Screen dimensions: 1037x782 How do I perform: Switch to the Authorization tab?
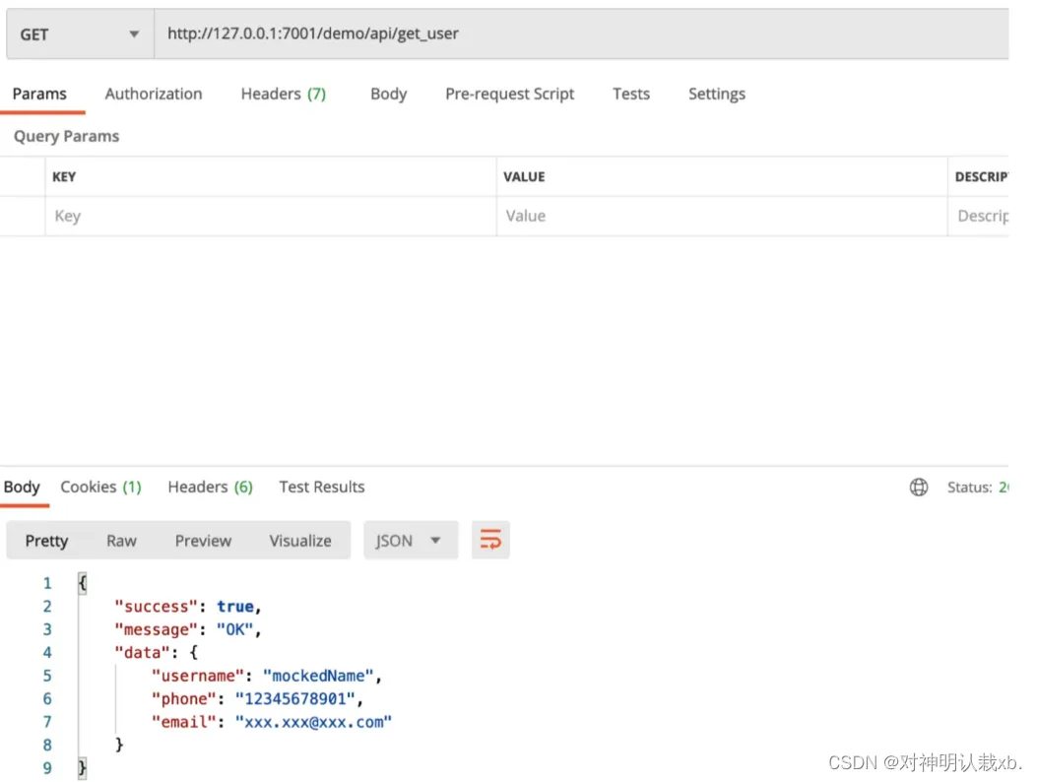154,95
